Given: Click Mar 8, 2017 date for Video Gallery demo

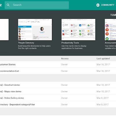Looking at the screenshot, I should click(x=102, y=98).
